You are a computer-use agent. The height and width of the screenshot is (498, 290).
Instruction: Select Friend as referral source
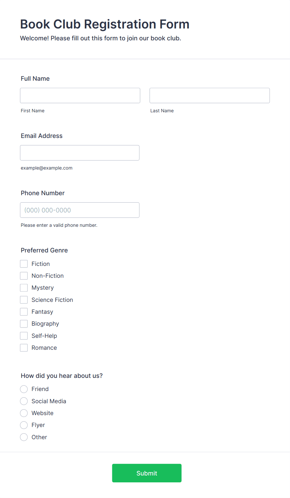click(24, 389)
